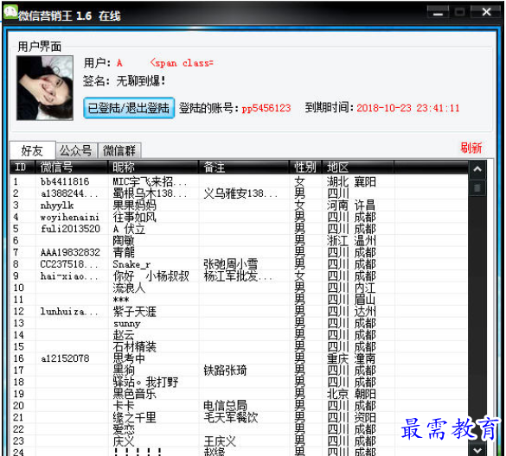Image resolution: width=506 pixels, height=456 pixels.
Task: Click the maximize window button
Action: click(460, 12)
